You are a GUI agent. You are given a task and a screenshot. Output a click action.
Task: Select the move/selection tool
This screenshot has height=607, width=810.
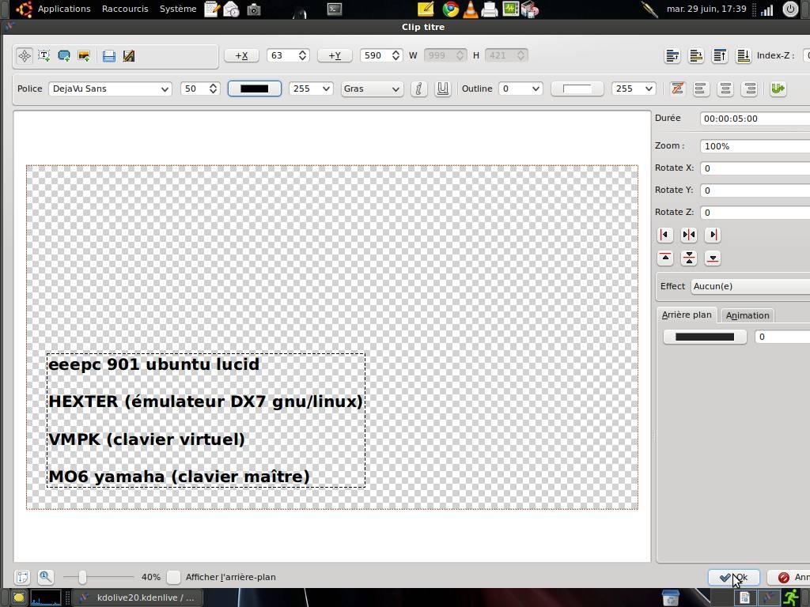point(25,56)
